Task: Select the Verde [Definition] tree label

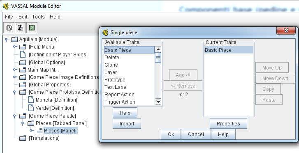Action: [x=55, y=108]
